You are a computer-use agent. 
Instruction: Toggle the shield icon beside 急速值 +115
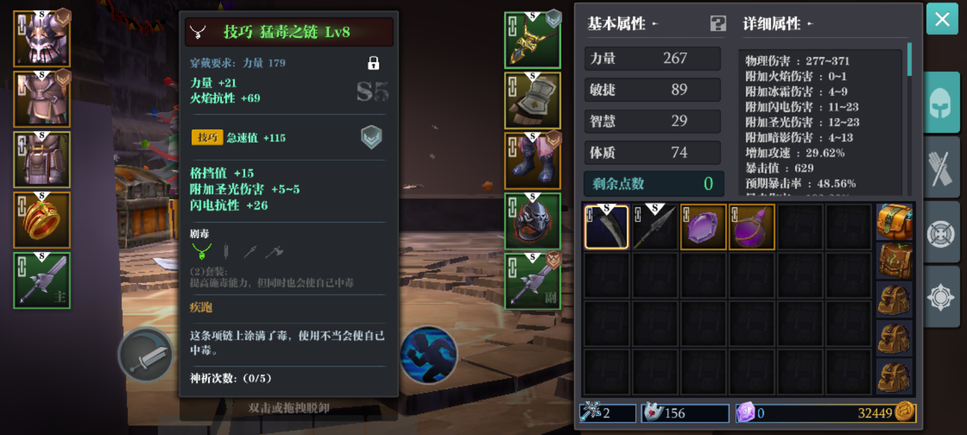pyautogui.click(x=371, y=138)
